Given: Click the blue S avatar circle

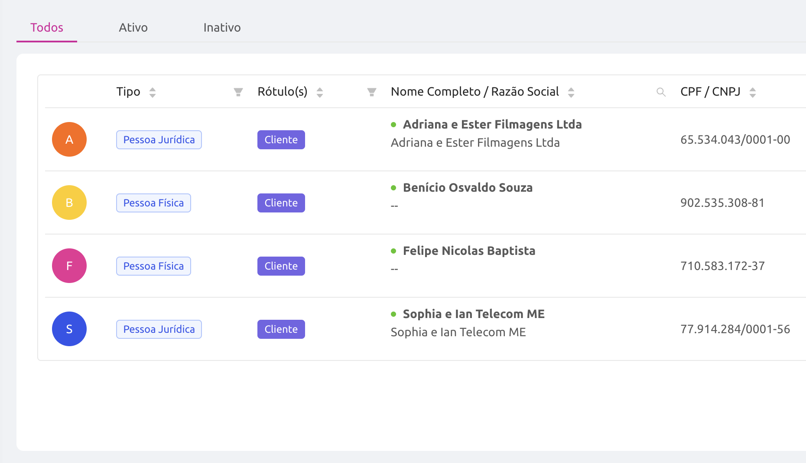Looking at the screenshot, I should (69, 329).
